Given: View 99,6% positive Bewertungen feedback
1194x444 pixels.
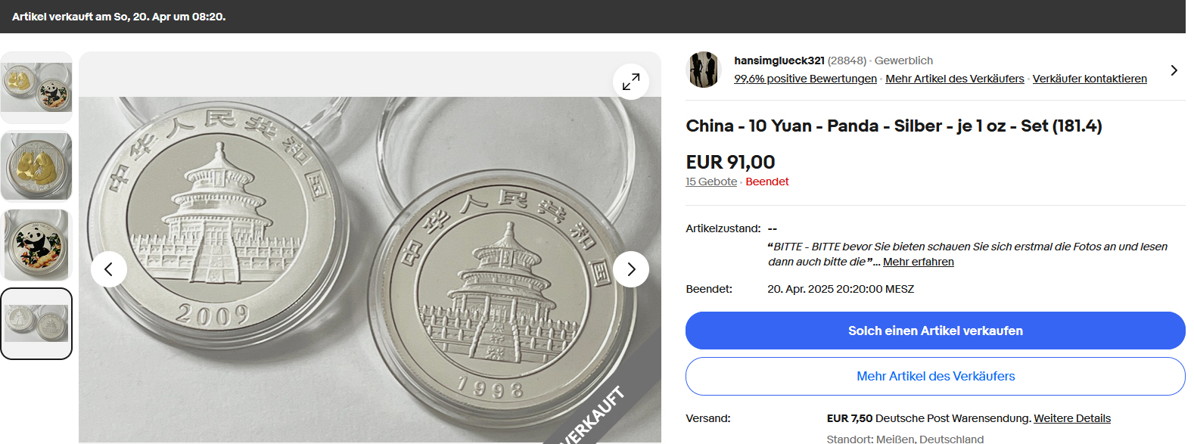Looking at the screenshot, I should [x=805, y=79].
